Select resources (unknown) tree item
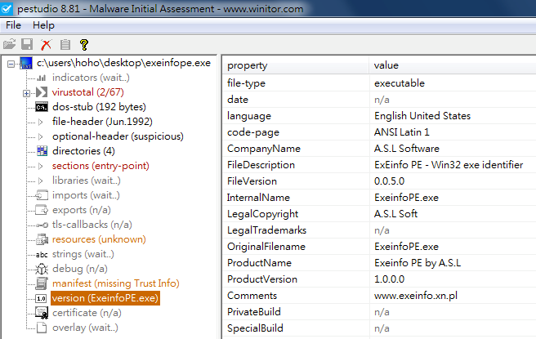536x339 pixels. 99,239
